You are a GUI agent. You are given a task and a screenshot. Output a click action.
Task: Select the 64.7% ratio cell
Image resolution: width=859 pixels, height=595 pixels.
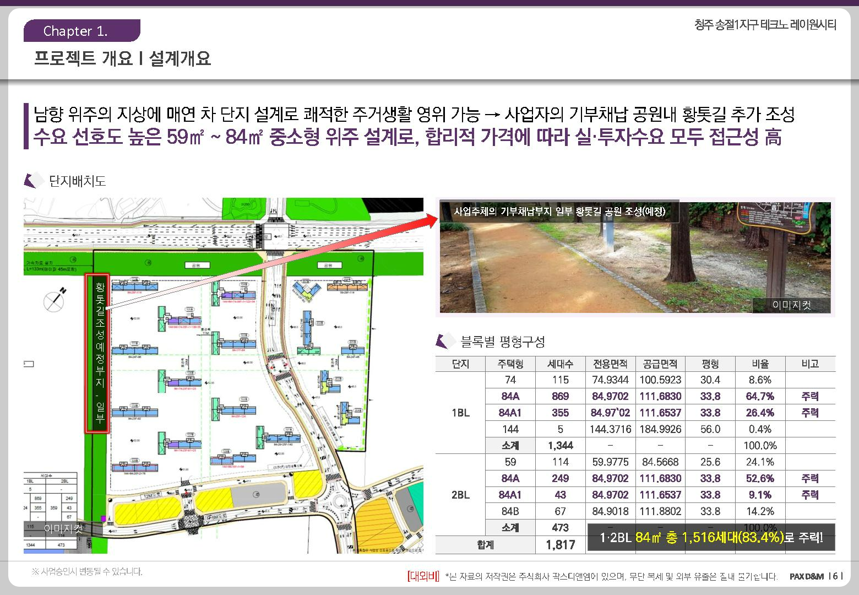point(760,396)
